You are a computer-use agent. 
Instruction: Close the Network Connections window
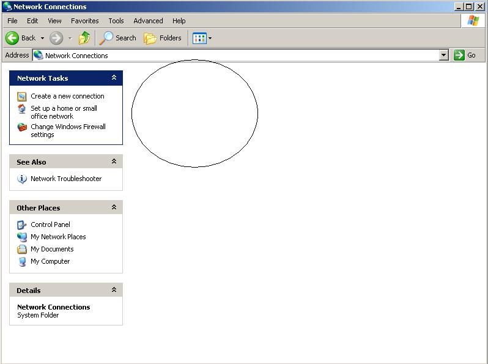pyautogui.click(x=480, y=7)
